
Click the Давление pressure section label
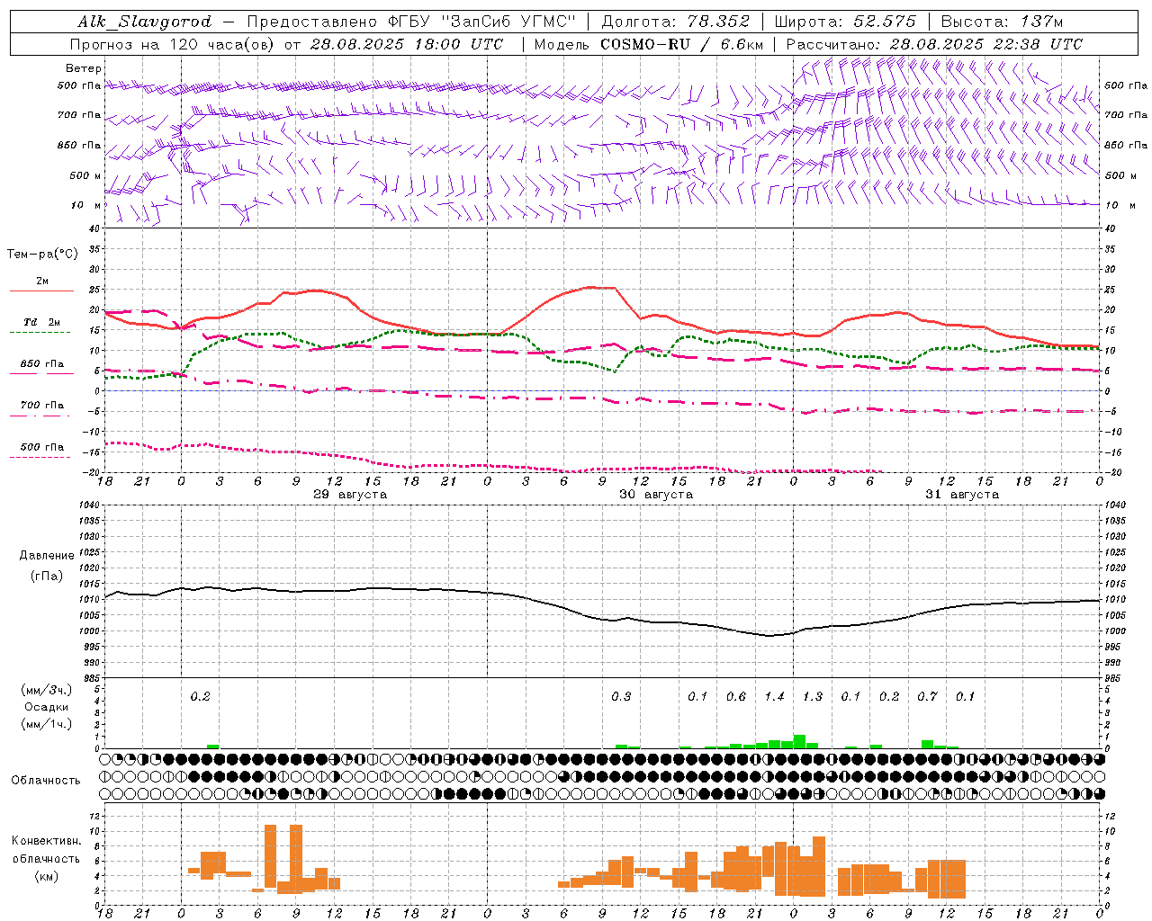pyautogui.click(x=47, y=556)
